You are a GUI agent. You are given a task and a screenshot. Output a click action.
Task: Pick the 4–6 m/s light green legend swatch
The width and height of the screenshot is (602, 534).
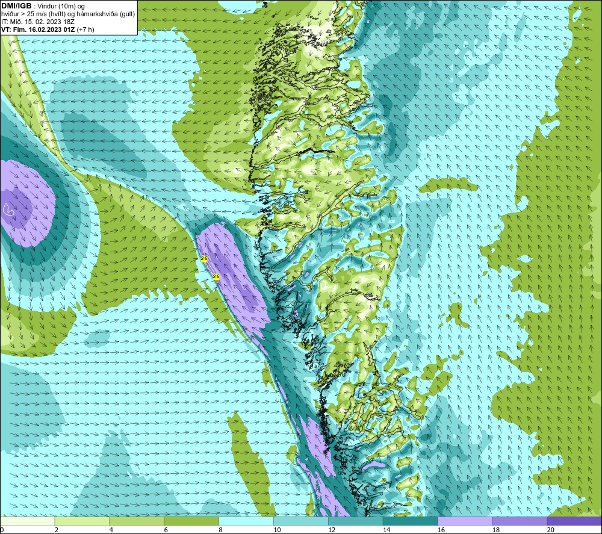point(137,521)
